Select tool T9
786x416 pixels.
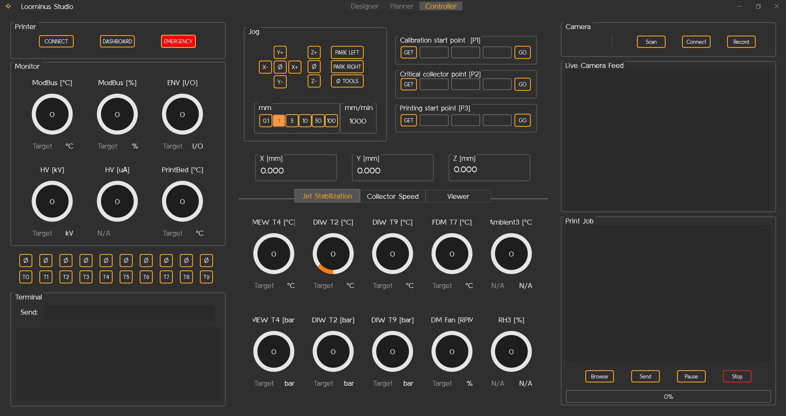[206, 277]
